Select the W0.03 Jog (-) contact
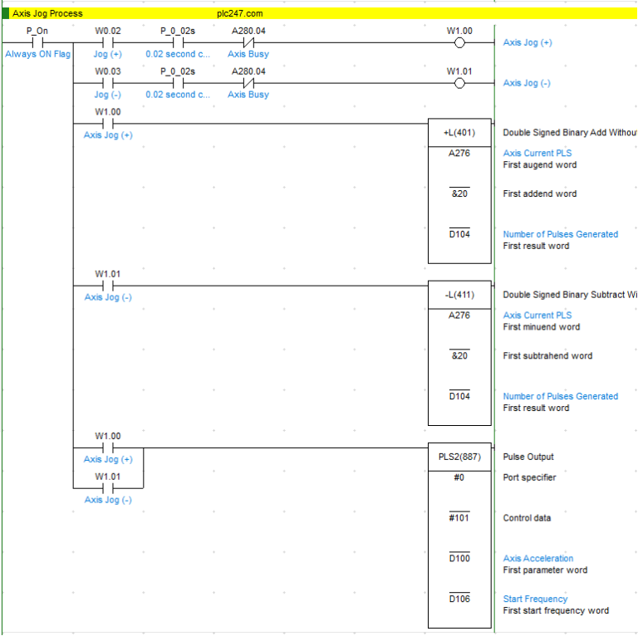 point(108,83)
